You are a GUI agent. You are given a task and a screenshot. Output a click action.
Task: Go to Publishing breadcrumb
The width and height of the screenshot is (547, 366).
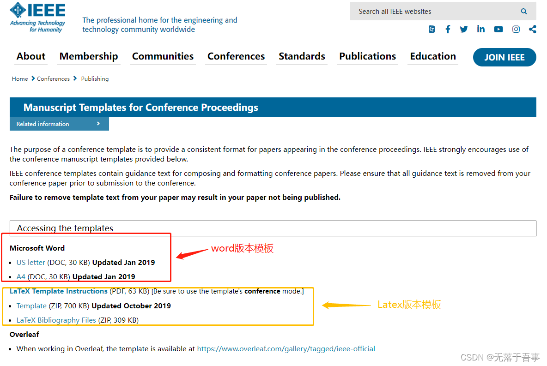click(x=95, y=79)
